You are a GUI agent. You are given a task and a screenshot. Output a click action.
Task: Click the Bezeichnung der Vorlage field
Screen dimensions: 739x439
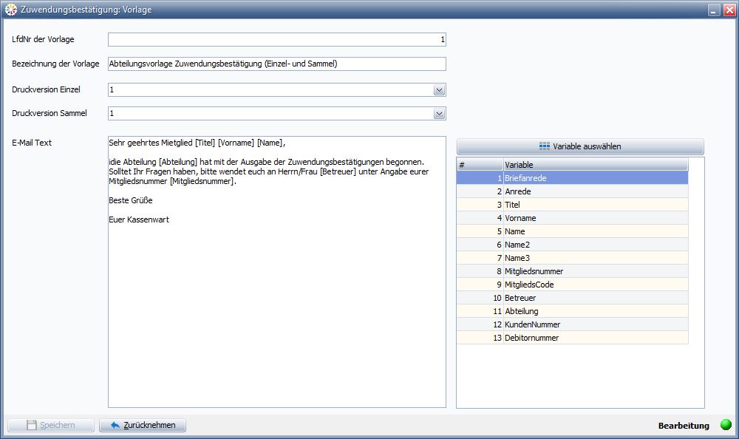[276, 64]
